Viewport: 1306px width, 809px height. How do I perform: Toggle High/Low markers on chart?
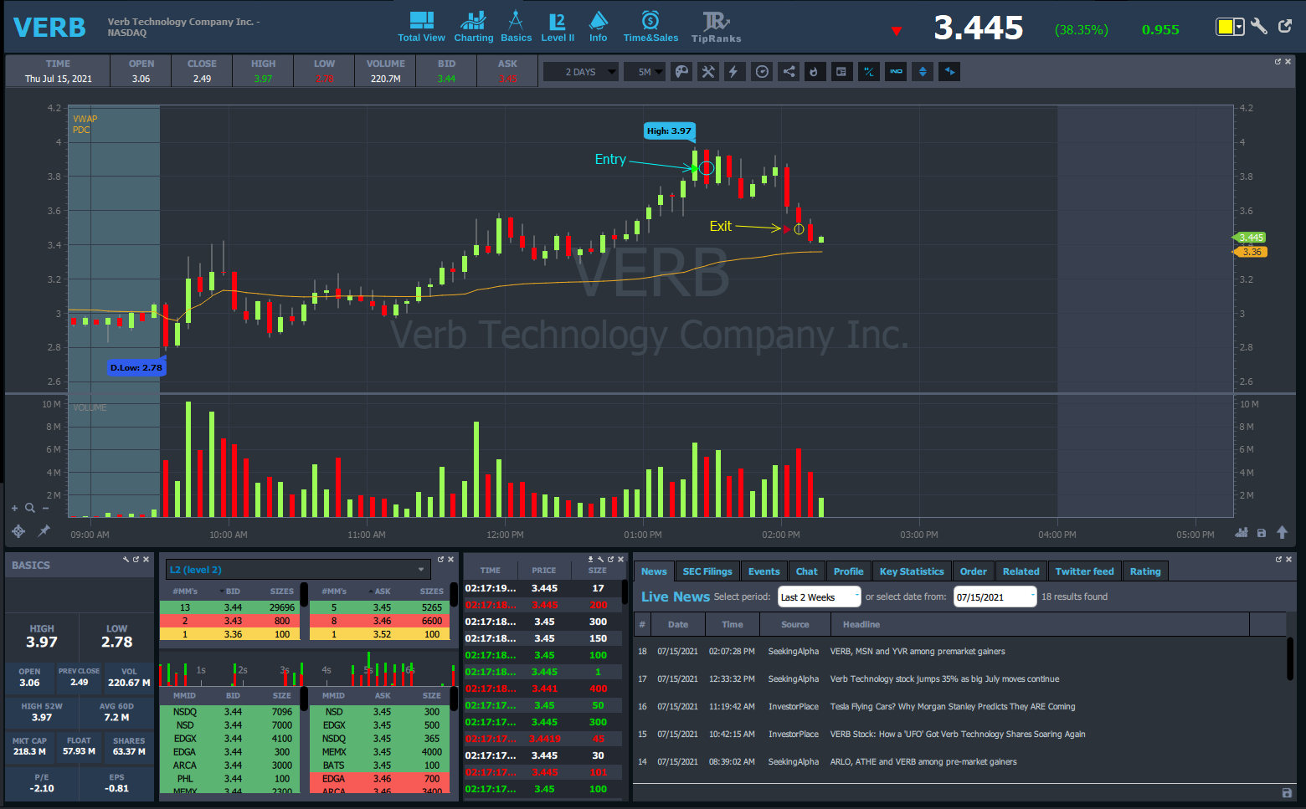click(869, 72)
